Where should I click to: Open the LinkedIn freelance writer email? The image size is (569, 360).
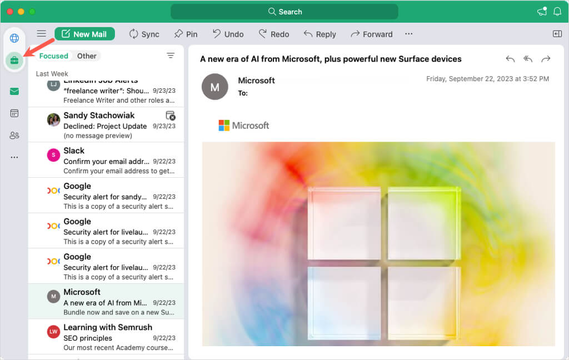tap(106, 93)
